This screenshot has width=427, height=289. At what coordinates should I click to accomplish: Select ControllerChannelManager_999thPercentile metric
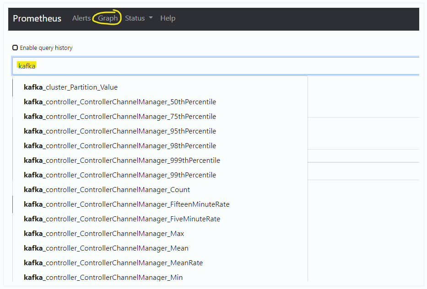[x=160, y=161]
